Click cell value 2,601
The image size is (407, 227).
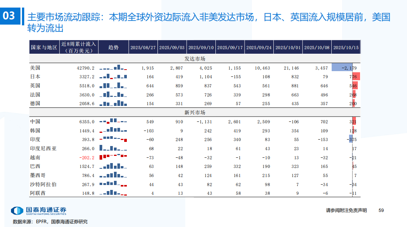[x=234, y=122]
